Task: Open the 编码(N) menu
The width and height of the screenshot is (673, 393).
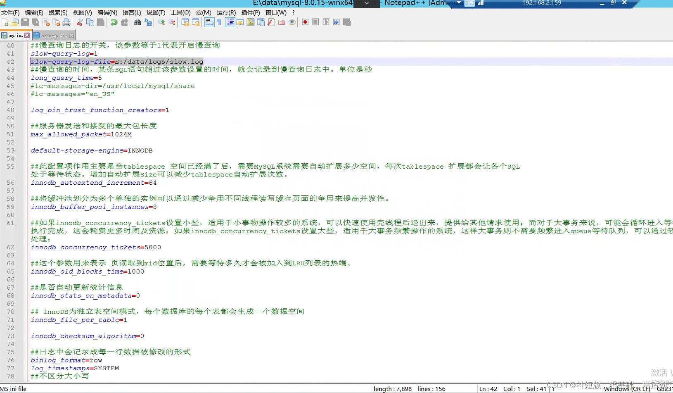Action: (107, 12)
